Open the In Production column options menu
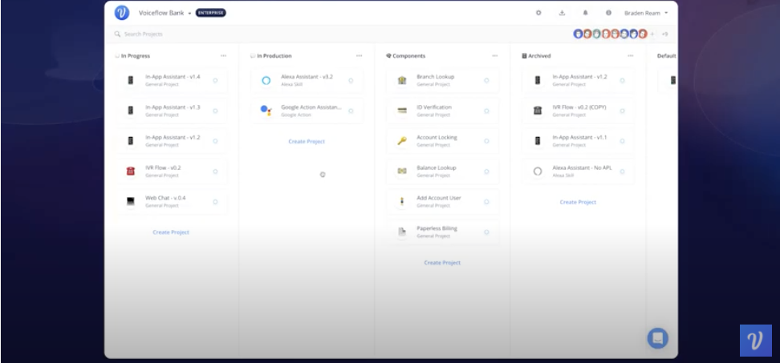This screenshot has height=363, width=780. [360, 55]
